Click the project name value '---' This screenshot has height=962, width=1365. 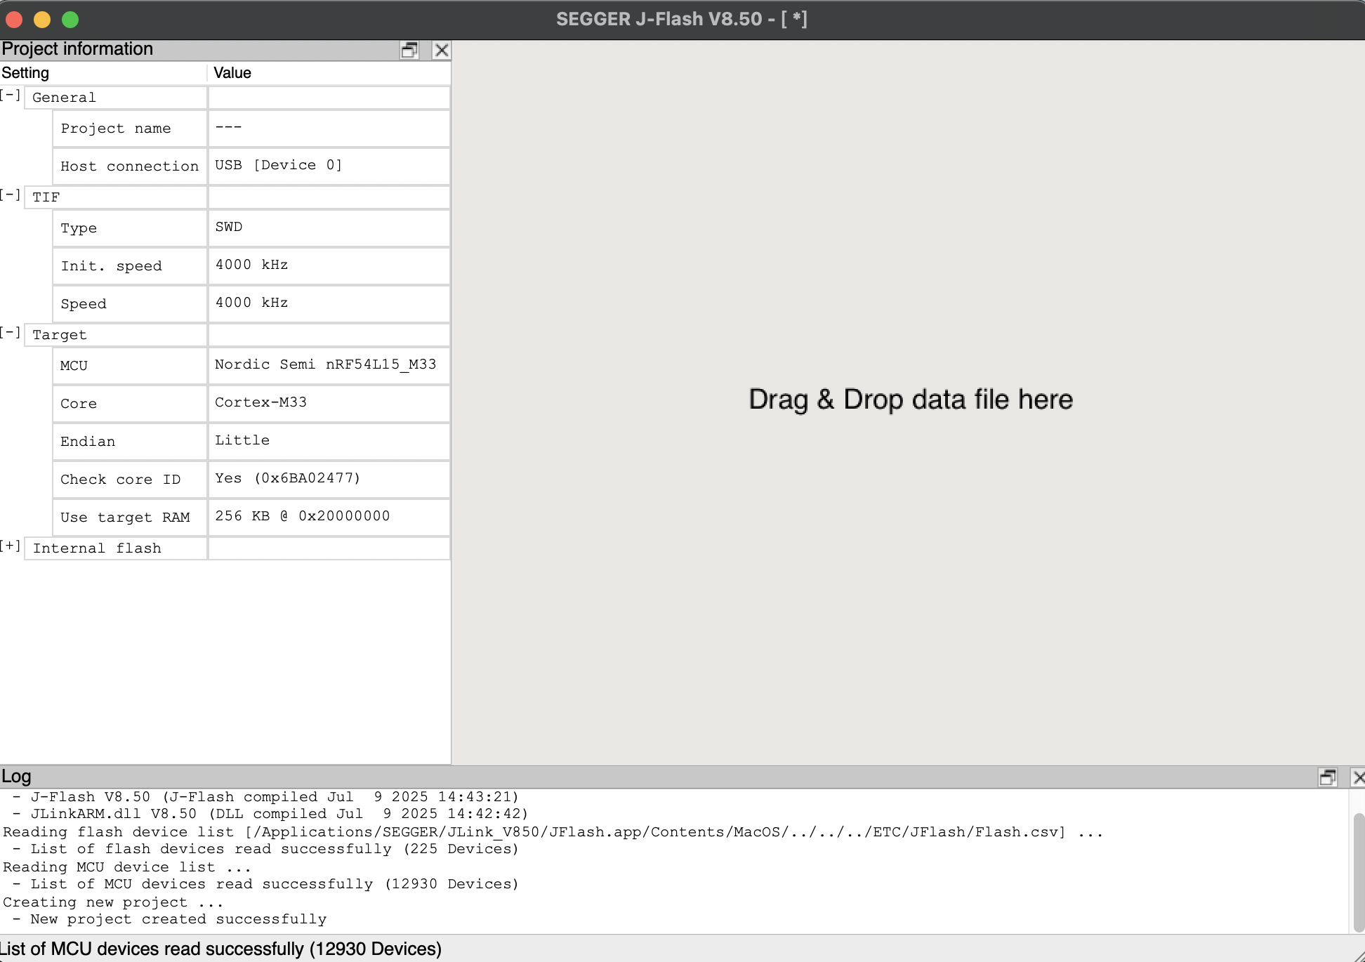[x=329, y=129]
